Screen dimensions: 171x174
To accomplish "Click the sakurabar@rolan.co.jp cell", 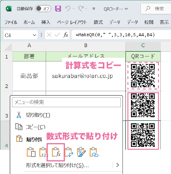I will (86, 76).
